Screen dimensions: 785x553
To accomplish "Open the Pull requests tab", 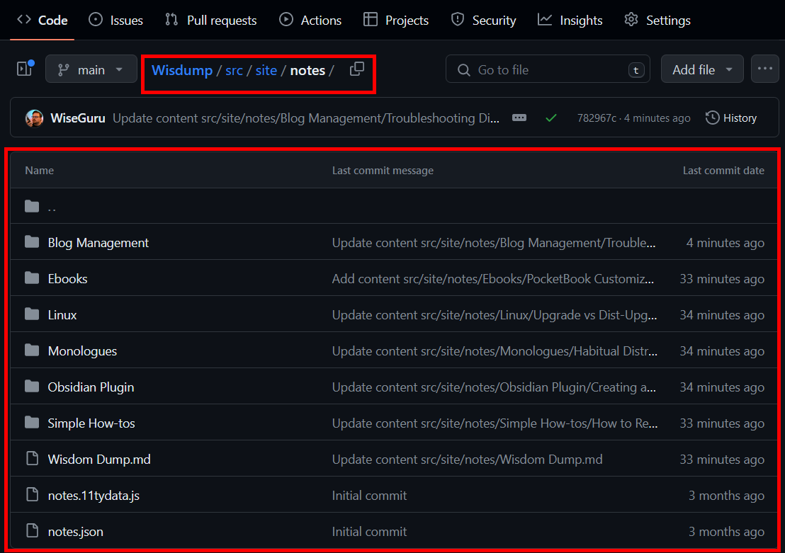I will tap(210, 20).
